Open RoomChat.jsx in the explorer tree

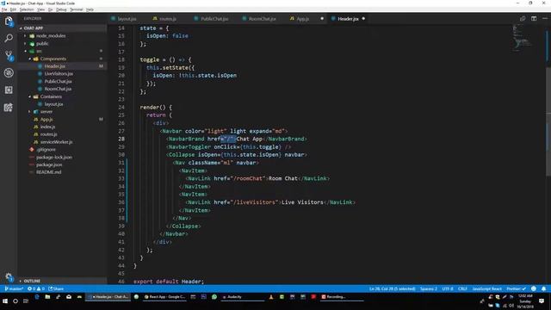point(58,89)
